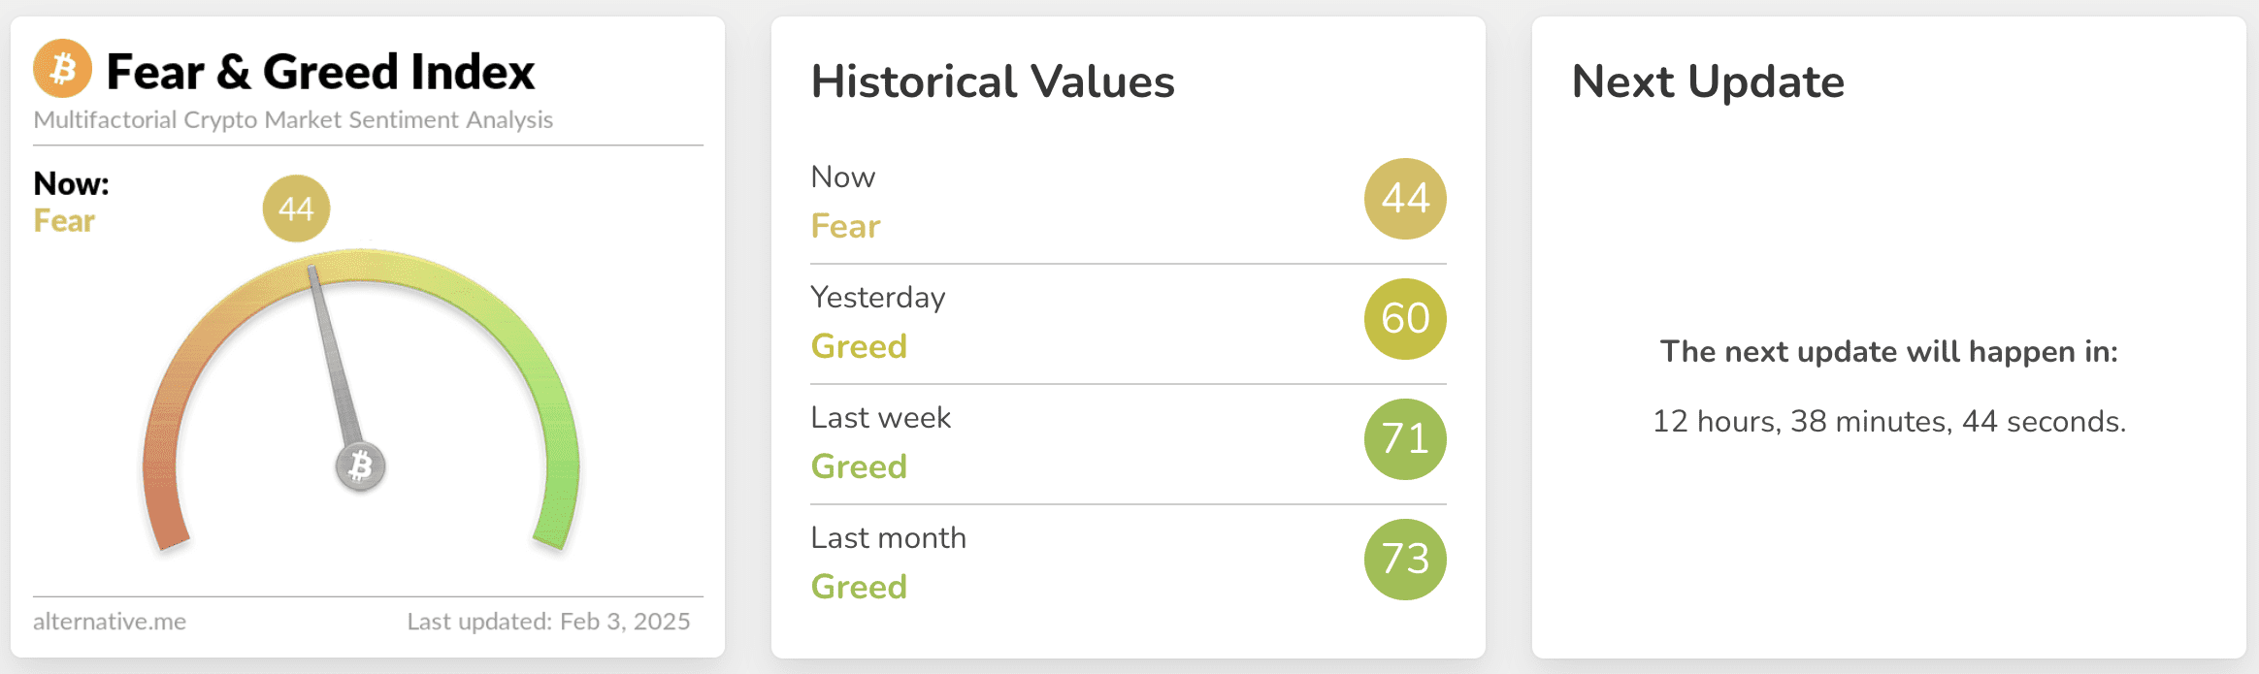
Task: Click the green 71 Last week circle
Action: click(x=1405, y=439)
